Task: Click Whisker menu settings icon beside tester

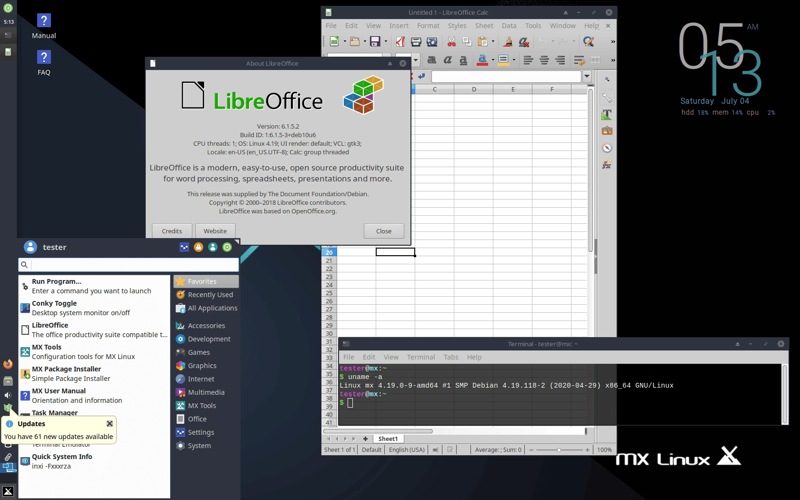Action: click(x=184, y=247)
